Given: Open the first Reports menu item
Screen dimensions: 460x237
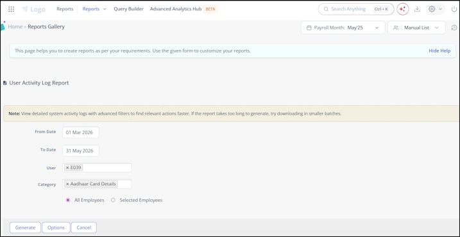Looking at the screenshot, I should coord(65,9).
